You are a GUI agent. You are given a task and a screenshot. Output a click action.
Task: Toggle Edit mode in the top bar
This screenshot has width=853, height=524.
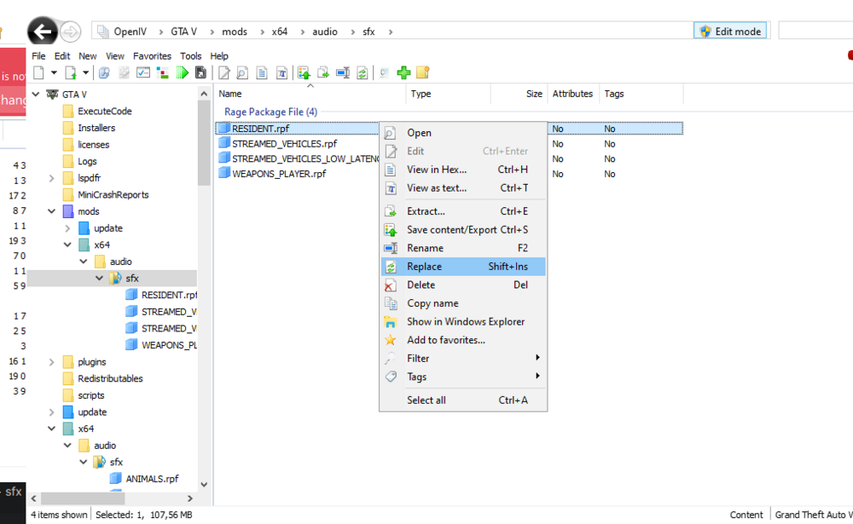tap(730, 29)
